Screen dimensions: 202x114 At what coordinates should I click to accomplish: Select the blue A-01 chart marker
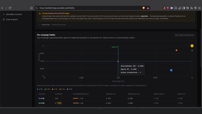pyautogui.click(x=171, y=70)
